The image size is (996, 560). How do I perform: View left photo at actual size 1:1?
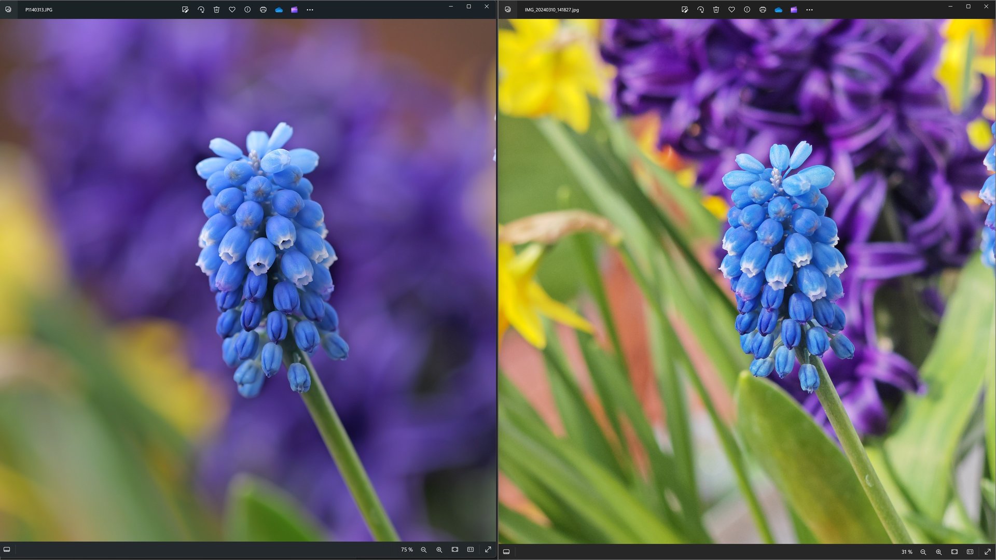471,550
